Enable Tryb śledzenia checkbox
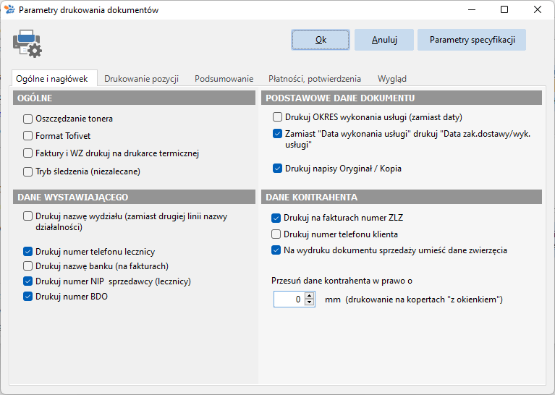This screenshot has height=395, width=555. point(27,171)
